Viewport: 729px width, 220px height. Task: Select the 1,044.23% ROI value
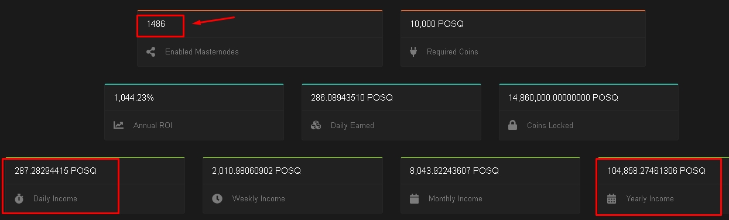[x=134, y=98]
